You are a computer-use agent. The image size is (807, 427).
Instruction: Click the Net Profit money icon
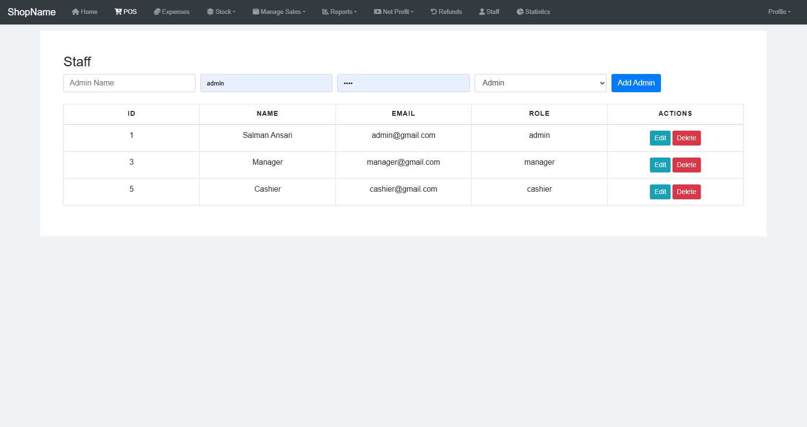(x=378, y=12)
